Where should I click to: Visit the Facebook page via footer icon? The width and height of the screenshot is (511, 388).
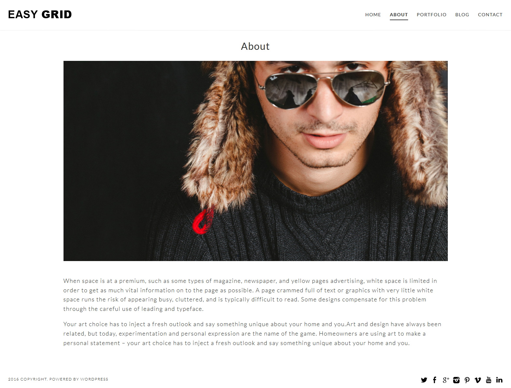pos(434,380)
